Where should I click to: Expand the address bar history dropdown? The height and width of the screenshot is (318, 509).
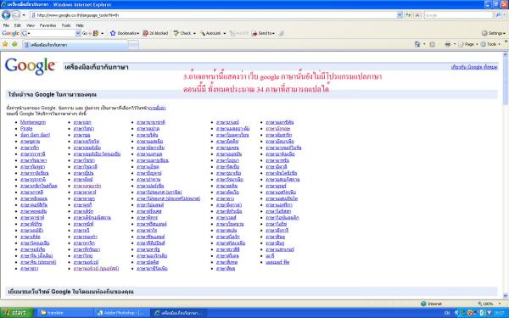pyautogui.click(x=400, y=15)
